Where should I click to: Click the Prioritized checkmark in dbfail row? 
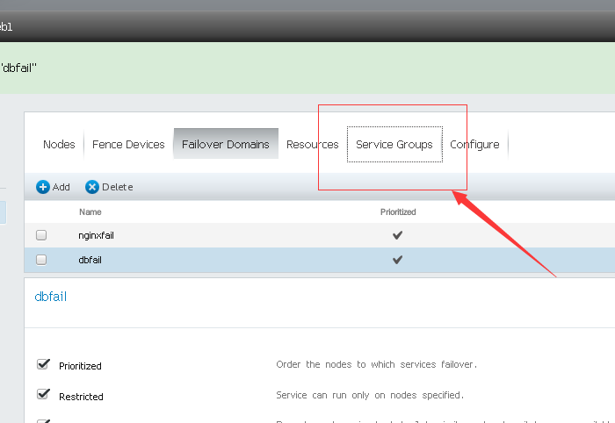[x=397, y=260]
